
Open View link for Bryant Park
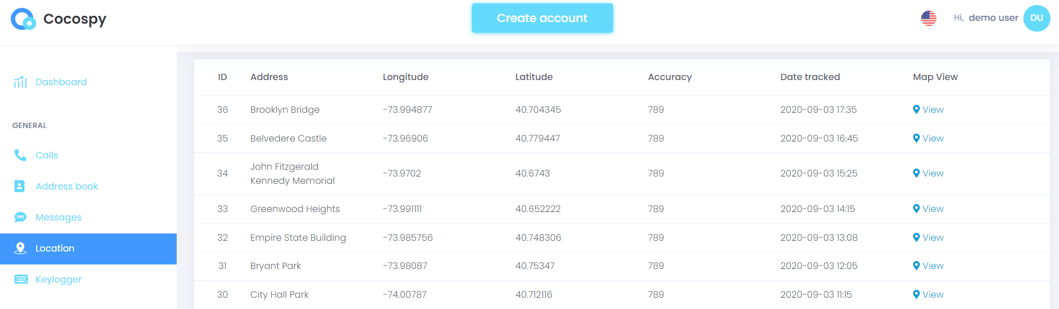933,266
